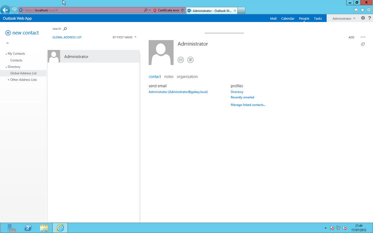Click the Certificate error badge
The height and width of the screenshot is (233, 373).
tap(166, 10)
